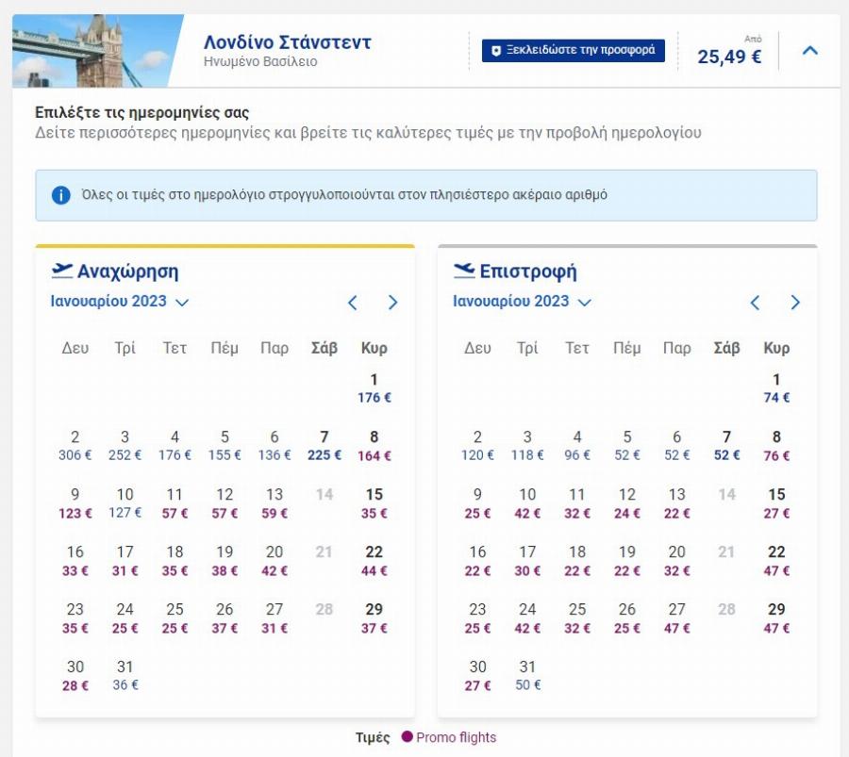Click the previous month arrow on return calendar
The image size is (849, 757).
coord(754,302)
